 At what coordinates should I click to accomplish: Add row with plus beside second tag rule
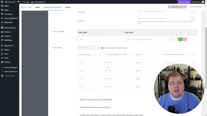click(192, 62)
